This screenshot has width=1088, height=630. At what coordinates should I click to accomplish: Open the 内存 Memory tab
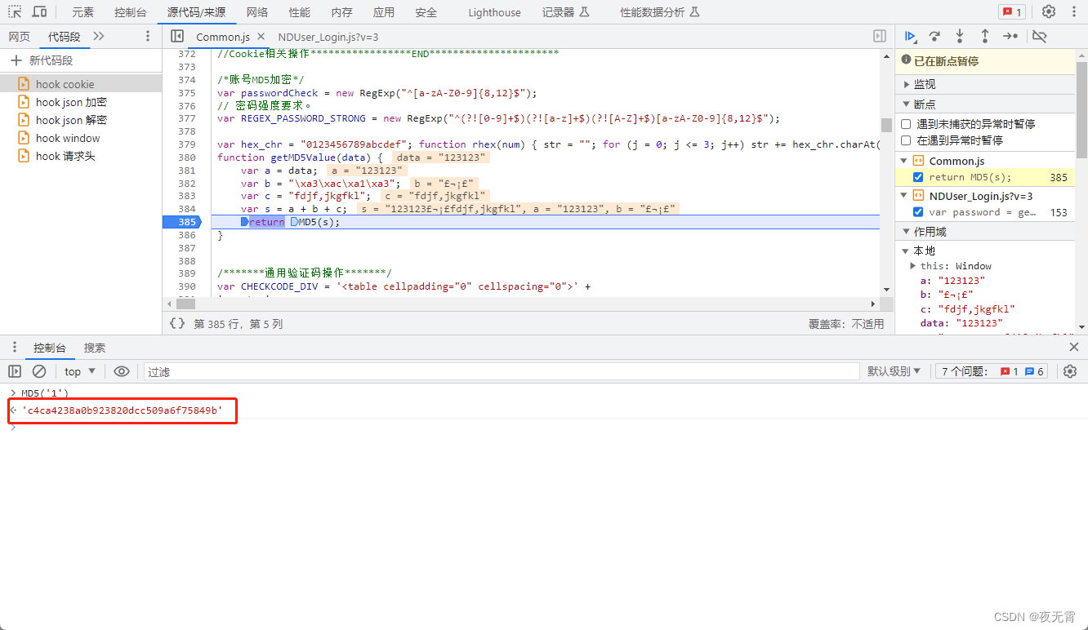tap(342, 12)
